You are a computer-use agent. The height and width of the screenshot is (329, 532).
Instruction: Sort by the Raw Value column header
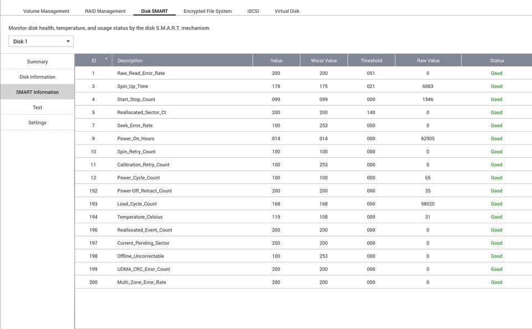point(428,60)
